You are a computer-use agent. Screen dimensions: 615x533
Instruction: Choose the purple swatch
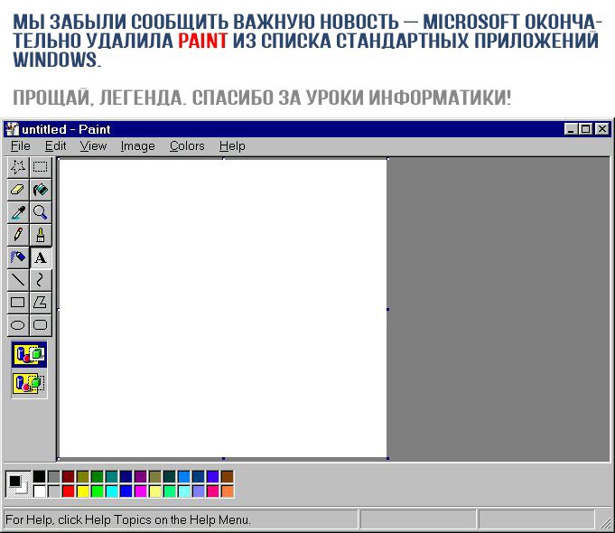tap(140, 476)
